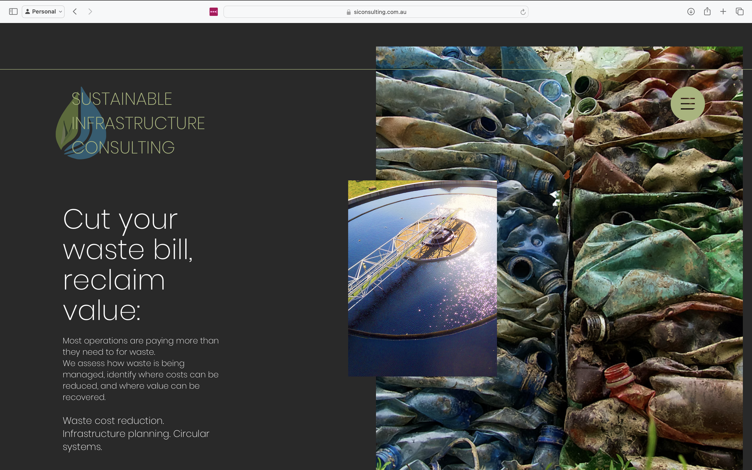Click the 'Cut your waste bill, reclaim value:' heading
The height and width of the screenshot is (470, 752).
tap(128, 264)
